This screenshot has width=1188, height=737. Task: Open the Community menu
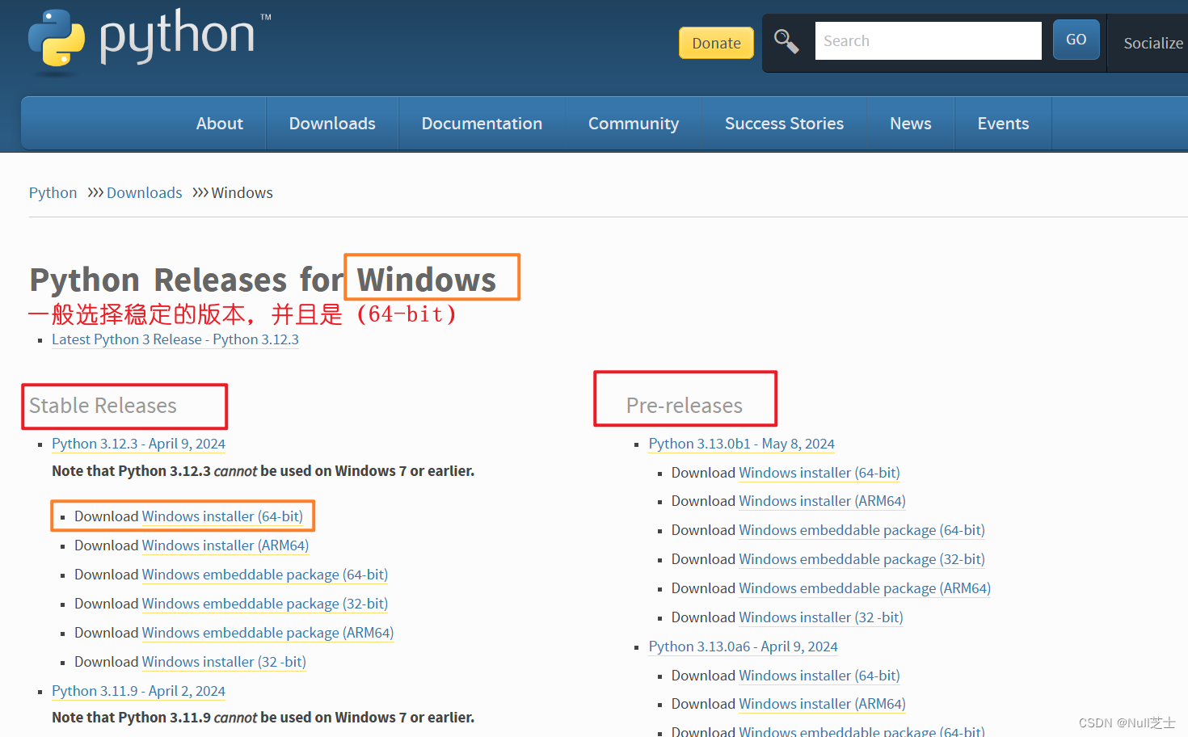point(634,123)
